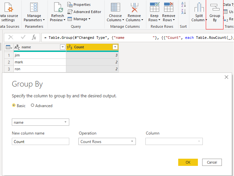Expand the Manage Parameters dropdown arrow
The width and height of the screenshot is (234, 176).
tap(44, 20)
